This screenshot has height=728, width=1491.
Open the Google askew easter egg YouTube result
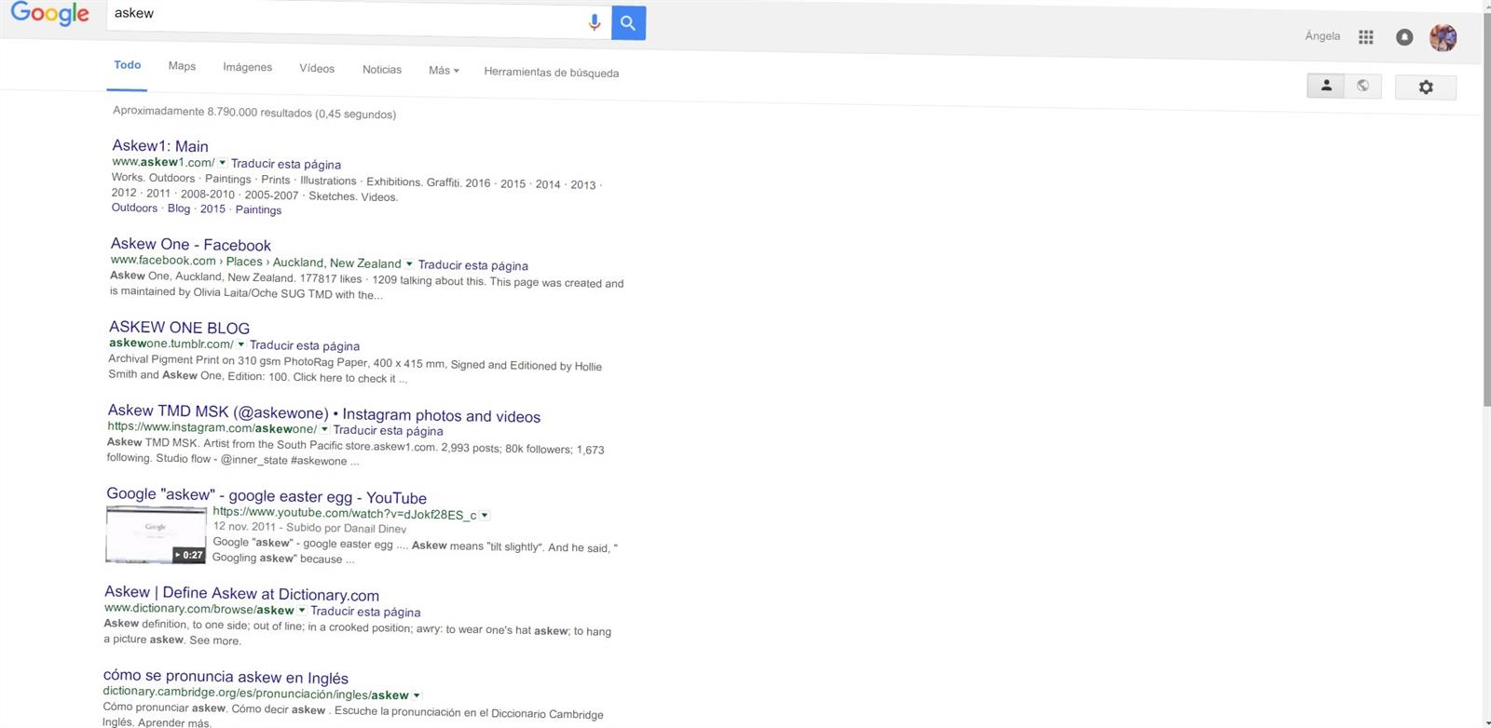coord(267,496)
